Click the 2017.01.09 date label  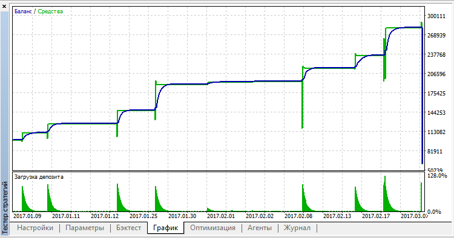tap(27, 216)
